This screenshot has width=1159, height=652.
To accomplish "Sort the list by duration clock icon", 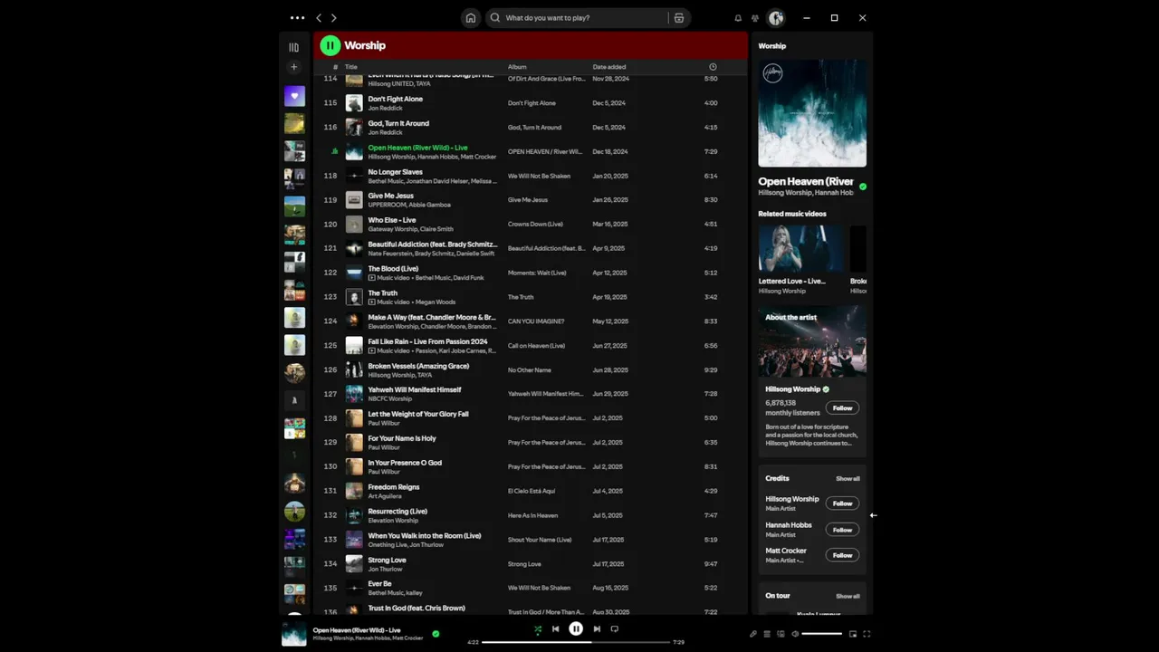I will click(713, 67).
